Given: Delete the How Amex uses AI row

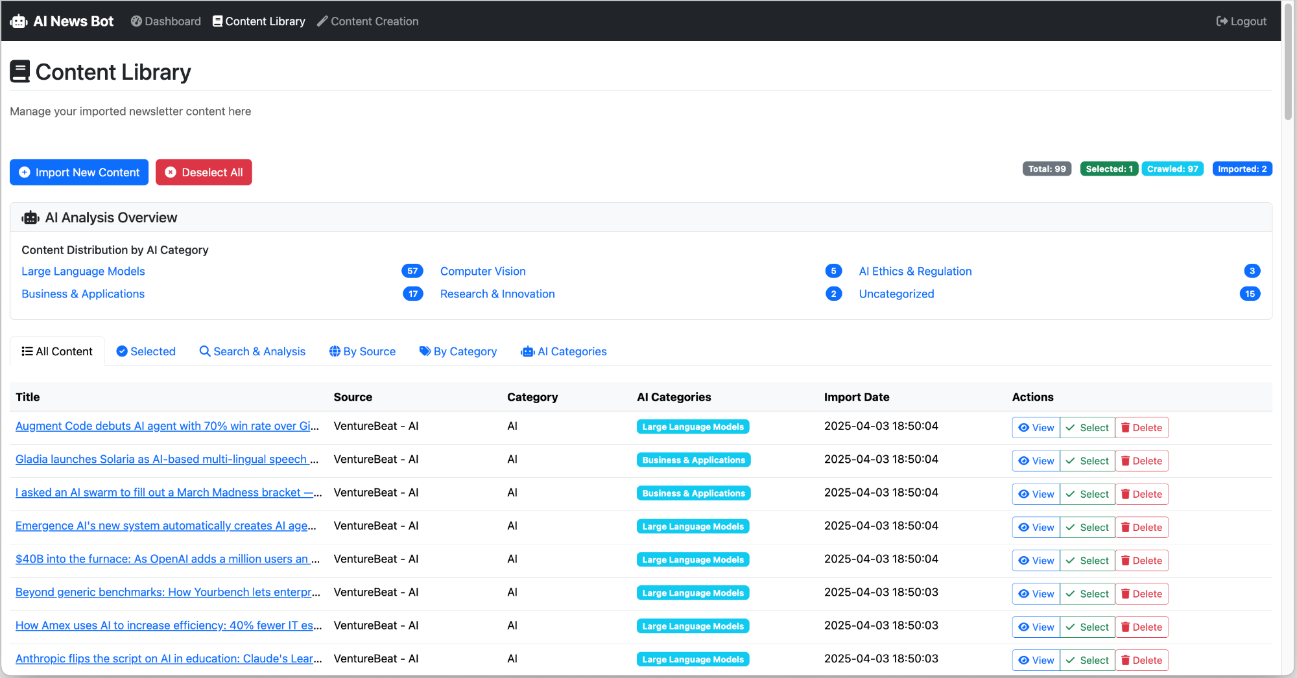Looking at the screenshot, I should 1142,627.
